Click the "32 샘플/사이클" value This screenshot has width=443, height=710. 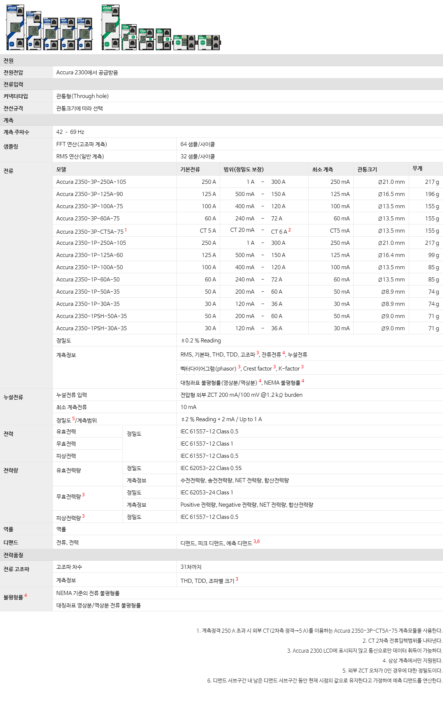click(x=198, y=156)
